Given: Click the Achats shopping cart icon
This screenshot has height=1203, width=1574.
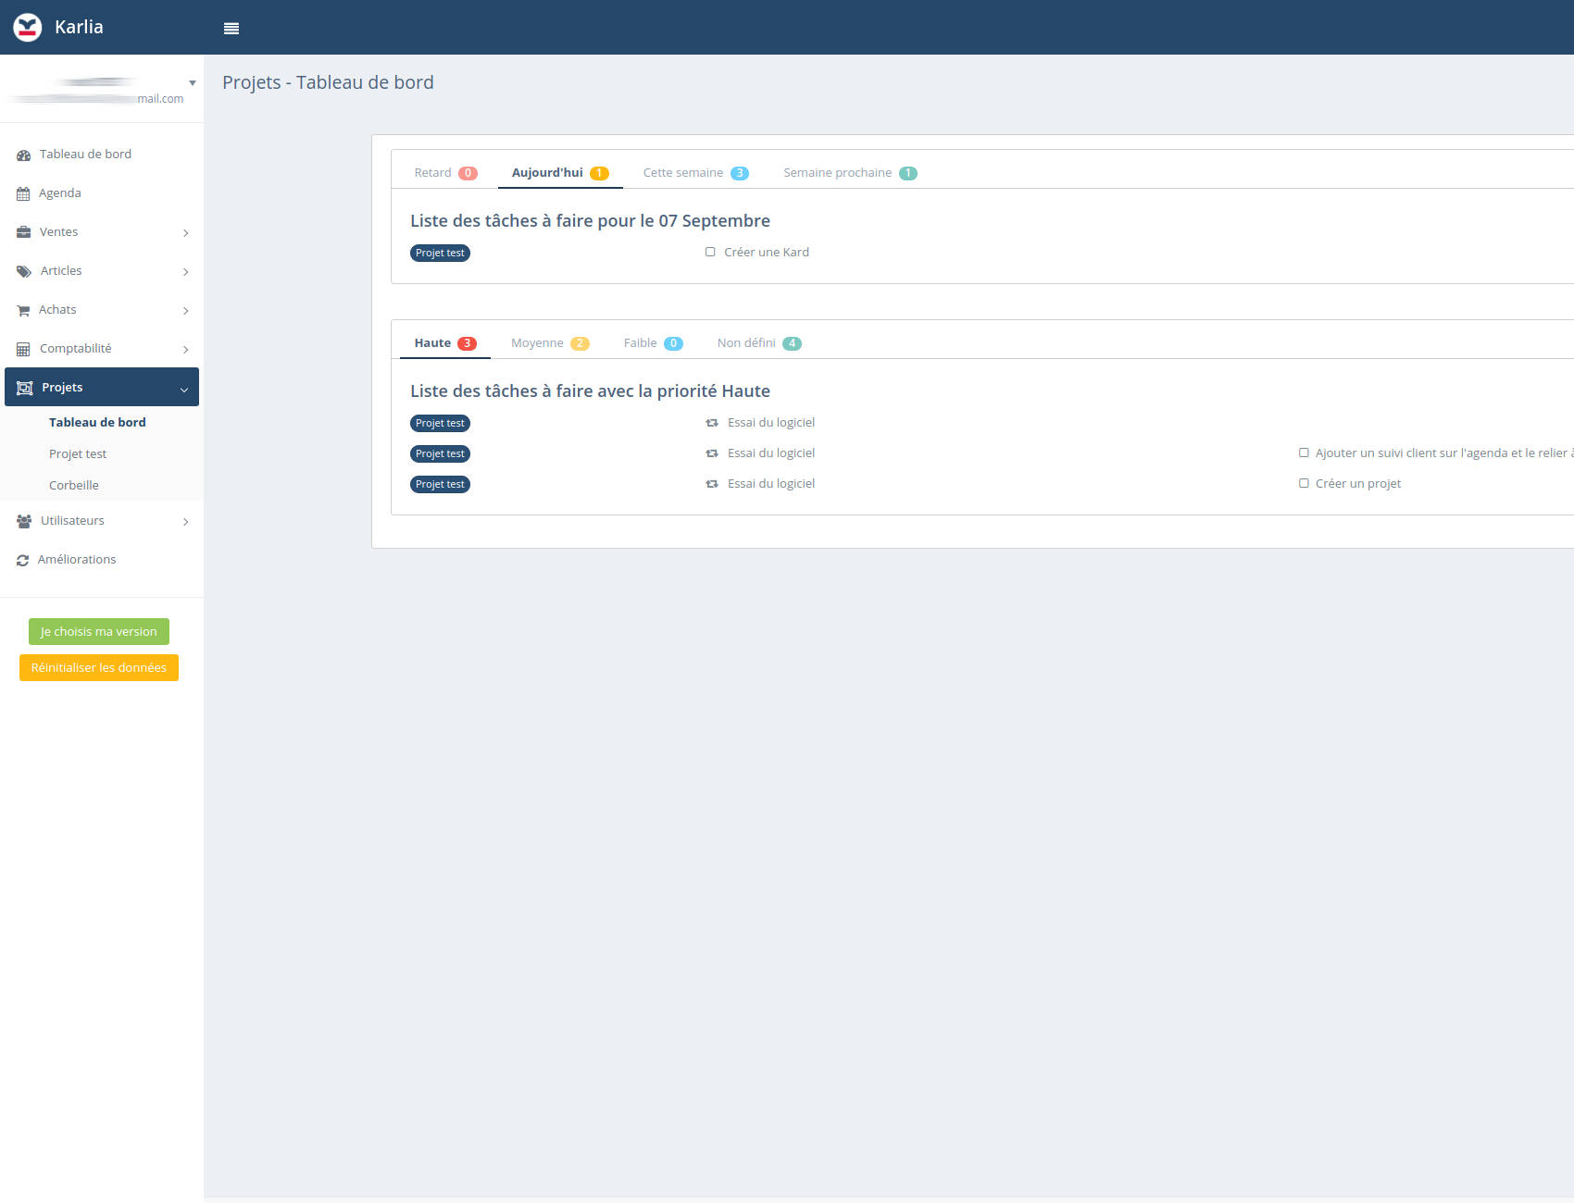Looking at the screenshot, I should point(23,311).
